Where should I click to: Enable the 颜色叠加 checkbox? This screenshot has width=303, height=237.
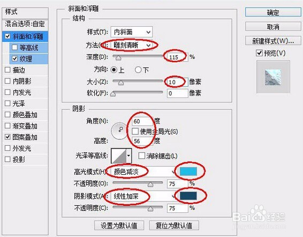(7, 115)
